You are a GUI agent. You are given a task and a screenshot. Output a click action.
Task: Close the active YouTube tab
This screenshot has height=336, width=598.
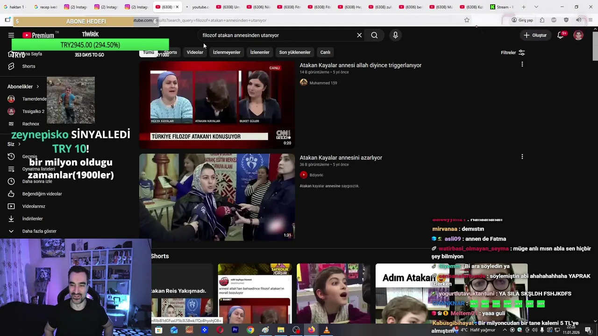tap(177, 7)
